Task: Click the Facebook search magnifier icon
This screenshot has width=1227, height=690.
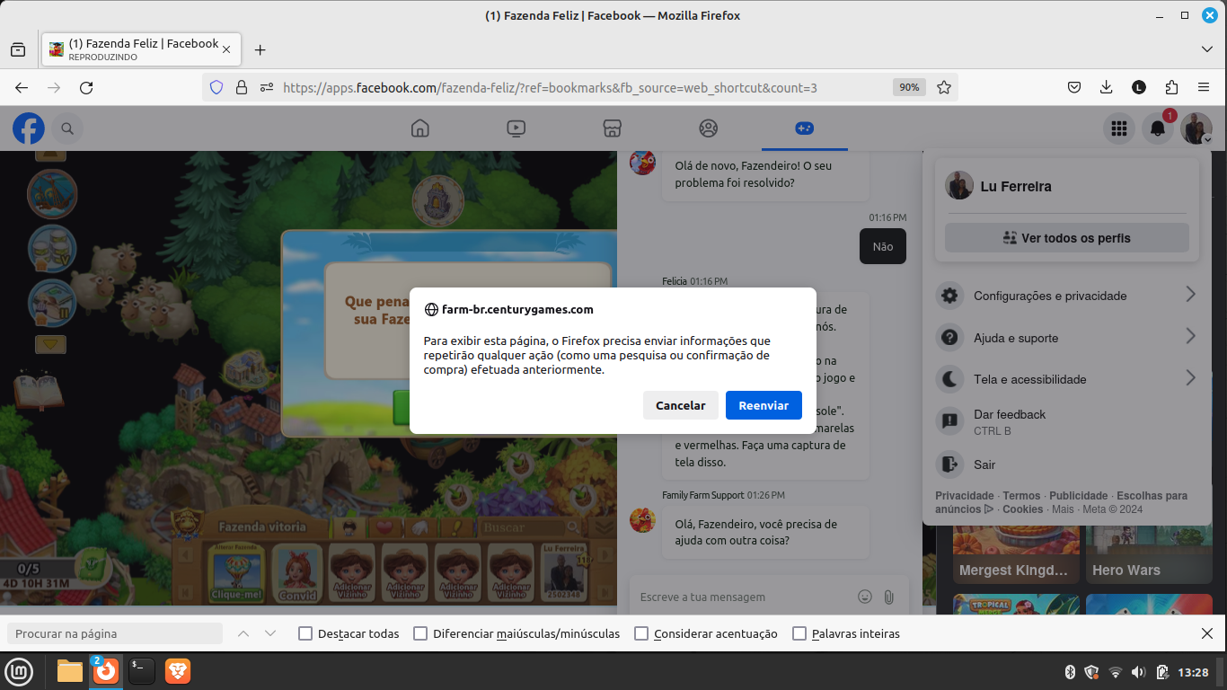Action: [67, 129]
